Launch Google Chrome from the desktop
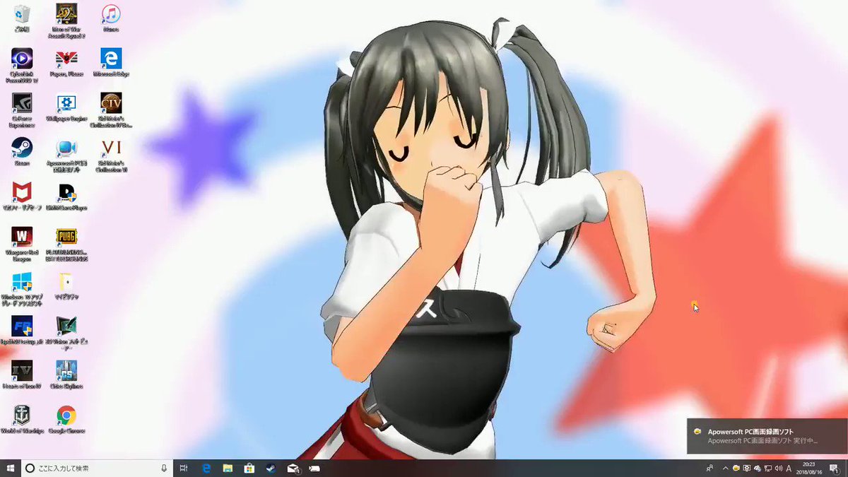Viewport: 848px width, 477px height. pos(66,420)
